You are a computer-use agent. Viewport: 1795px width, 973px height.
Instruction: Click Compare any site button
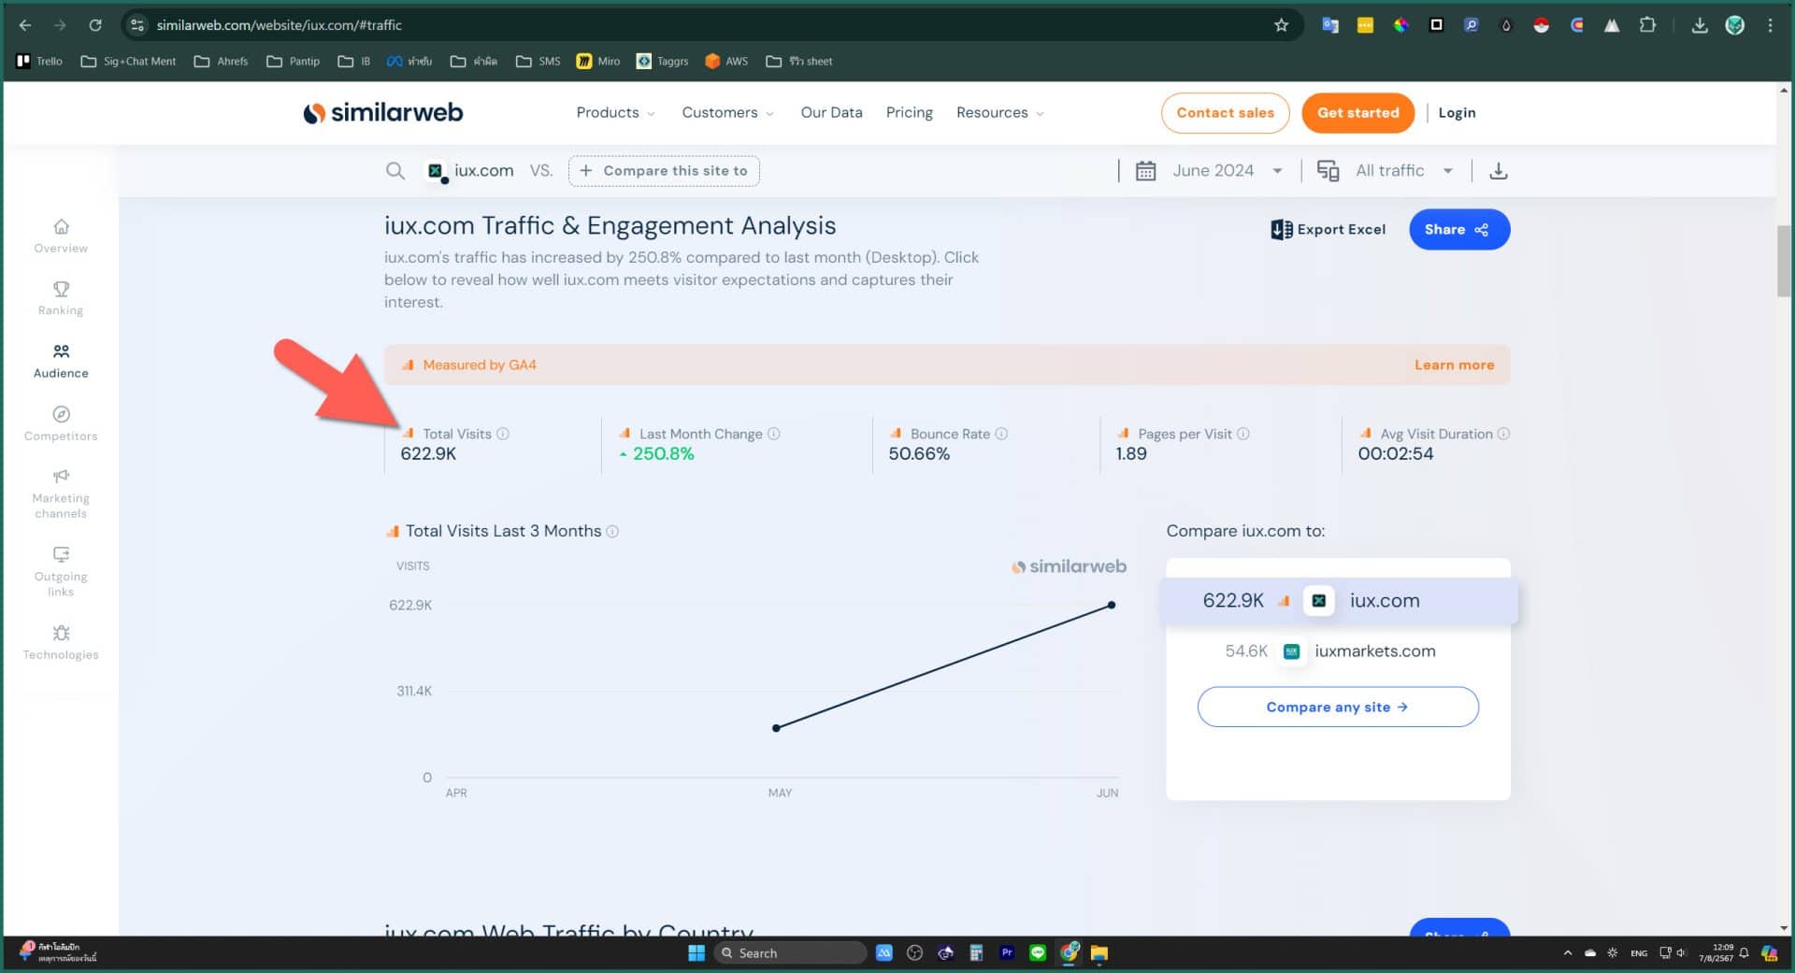[1337, 707]
